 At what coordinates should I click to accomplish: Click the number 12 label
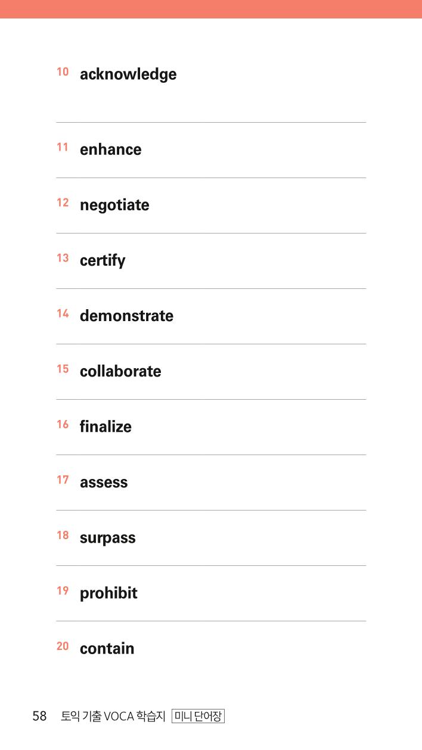point(63,203)
